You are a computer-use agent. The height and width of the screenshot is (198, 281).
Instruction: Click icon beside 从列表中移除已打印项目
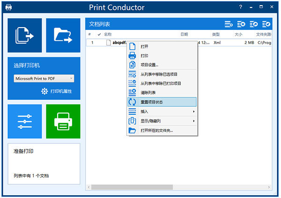132,83
